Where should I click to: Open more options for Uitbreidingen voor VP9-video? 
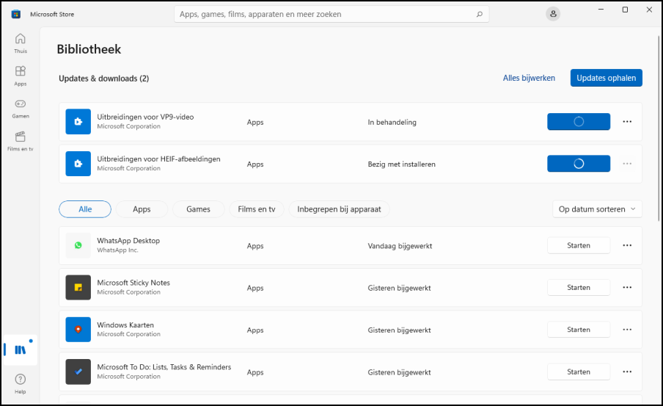click(x=627, y=121)
